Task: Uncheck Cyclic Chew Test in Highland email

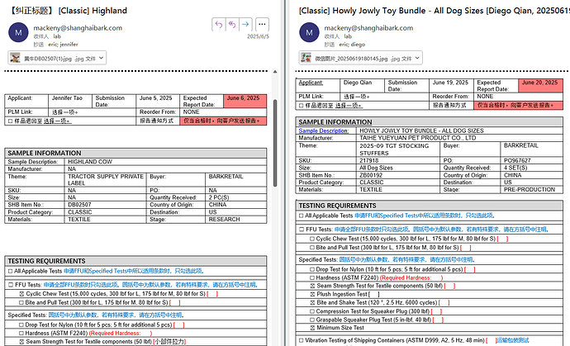Action: coord(21,294)
